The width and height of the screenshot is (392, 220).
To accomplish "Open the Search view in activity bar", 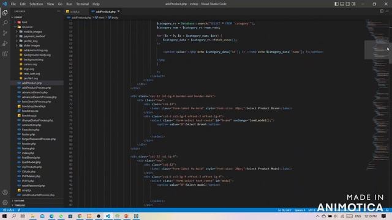I will click(x=5, y=23).
